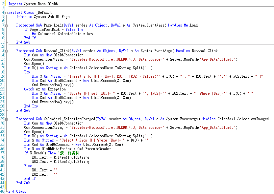Image resolution: width=274 pixels, height=194 pixels.
Task: Click 'End Sub' on line 44
Action: (23, 183)
